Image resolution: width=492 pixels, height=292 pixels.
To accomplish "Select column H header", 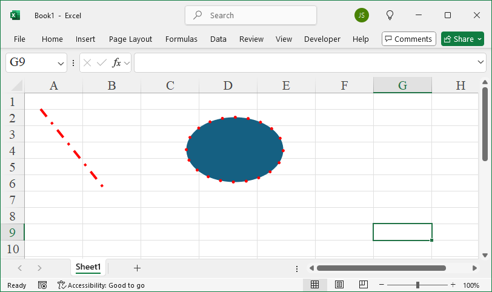I will (455, 85).
